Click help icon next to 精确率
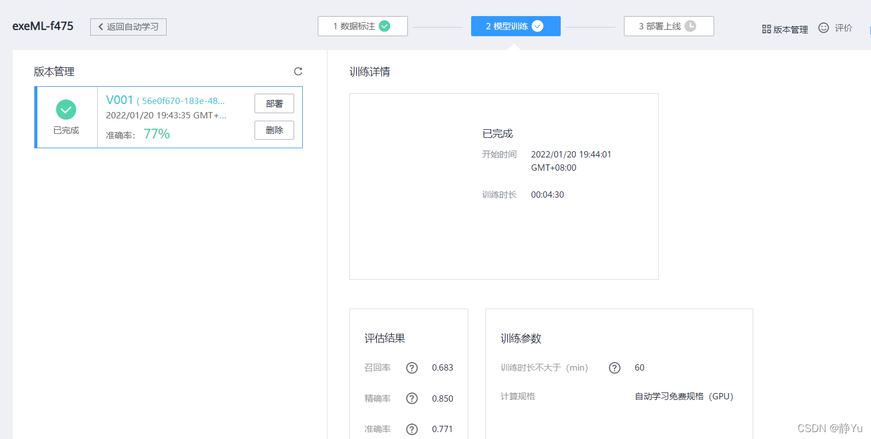 (412, 398)
